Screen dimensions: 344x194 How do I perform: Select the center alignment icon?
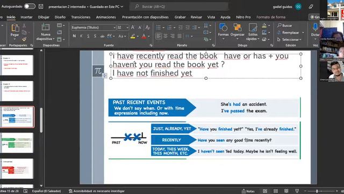coord(166,36)
